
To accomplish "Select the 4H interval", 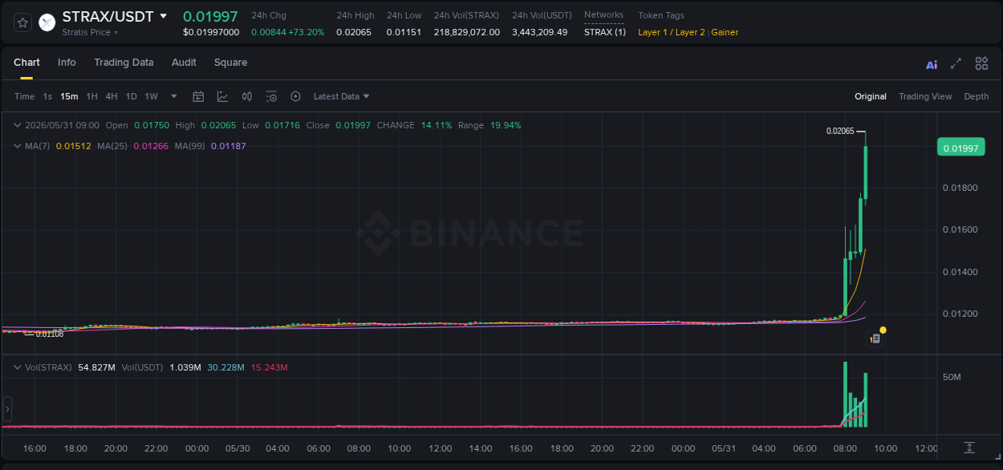I will pyautogui.click(x=112, y=96).
